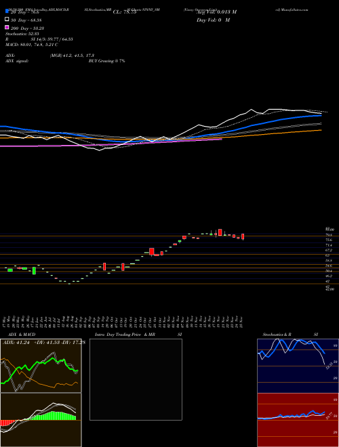Click the last red candlestick on price chart
339x447 pixels.
tap(243, 236)
